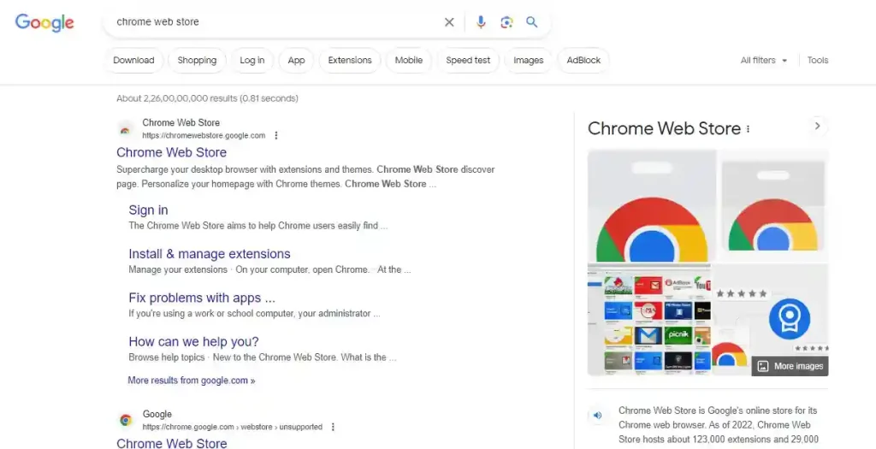Screen dimensions: 876x449
Task: Click the Chrome Web Store site name above URL
Action: [181, 123]
